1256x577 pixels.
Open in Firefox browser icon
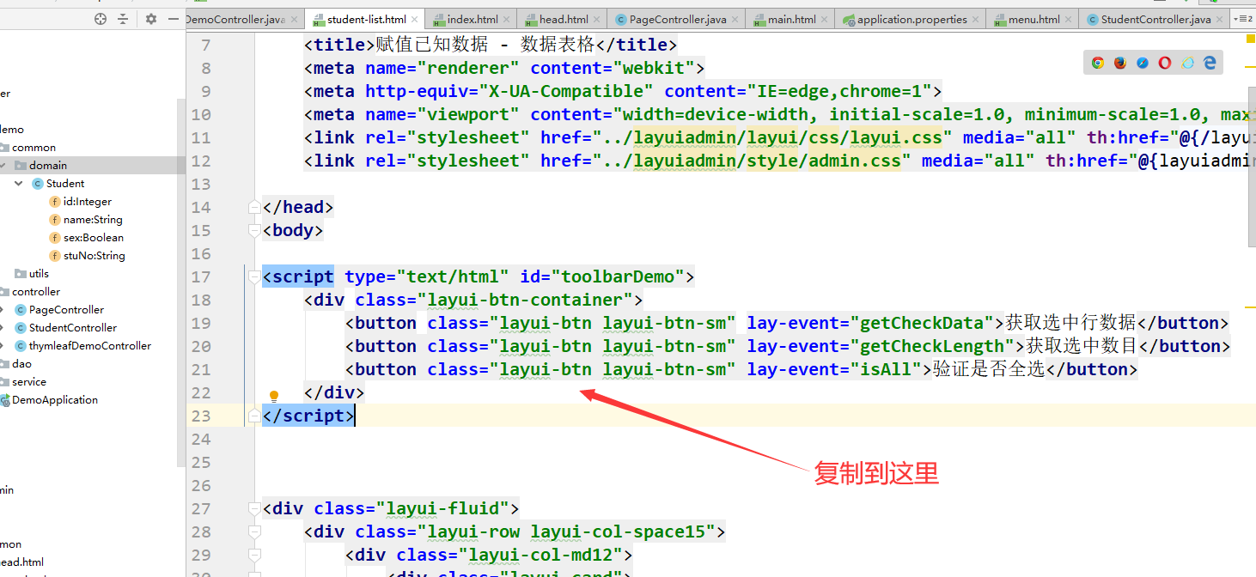coord(1119,63)
